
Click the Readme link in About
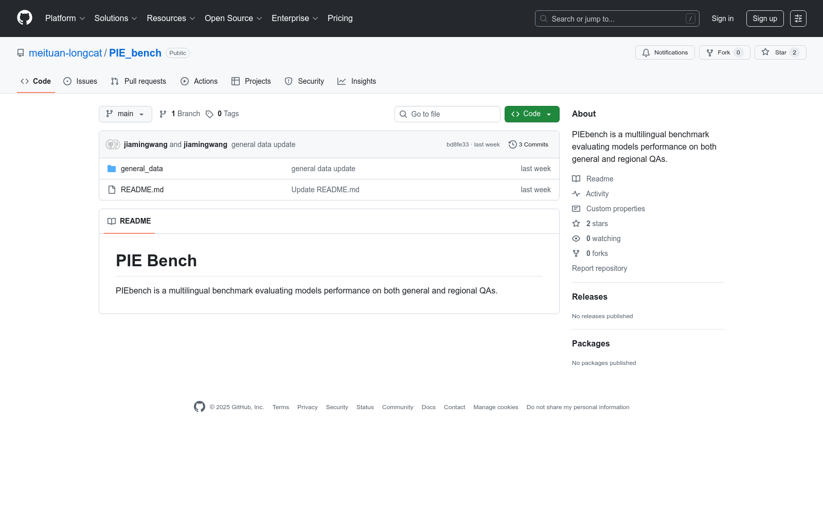593,179
